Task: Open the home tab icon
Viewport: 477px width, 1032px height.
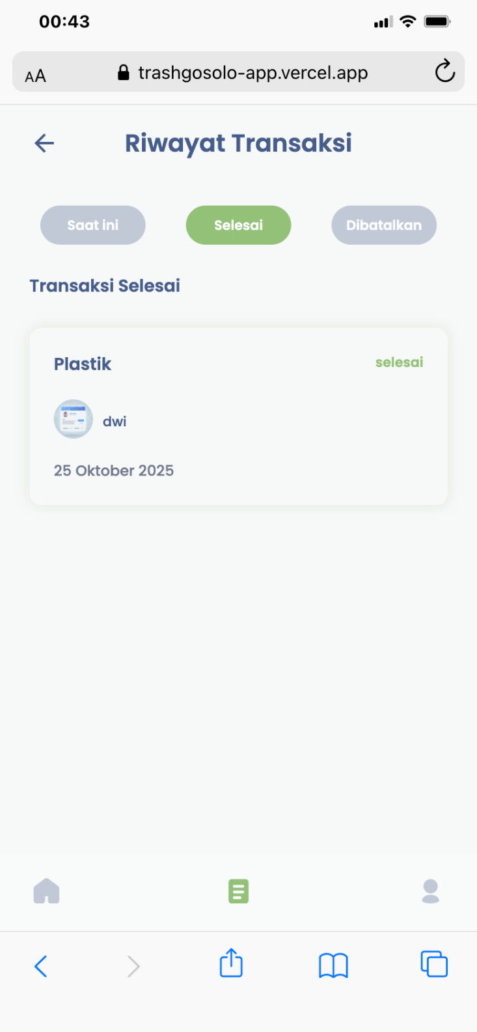Action: tap(46, 891)
